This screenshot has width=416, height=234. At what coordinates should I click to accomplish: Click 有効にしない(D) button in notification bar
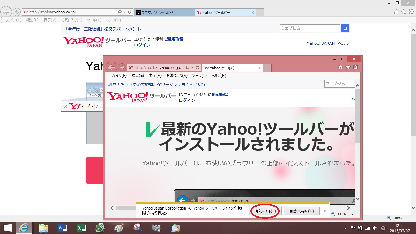(301, 211)
